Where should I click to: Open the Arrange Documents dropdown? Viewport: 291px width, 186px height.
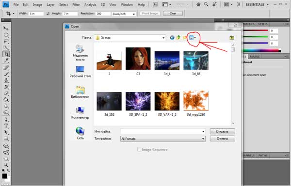[x=228, y=4]
